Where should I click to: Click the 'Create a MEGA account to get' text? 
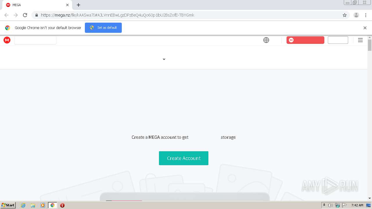[x=160, y=137]
